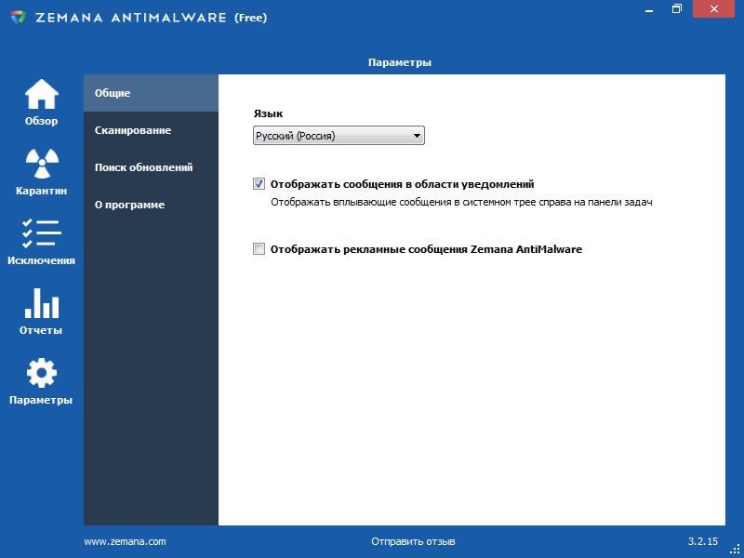Close the Zemana AntiMalware window

click(x=713, y=9)
